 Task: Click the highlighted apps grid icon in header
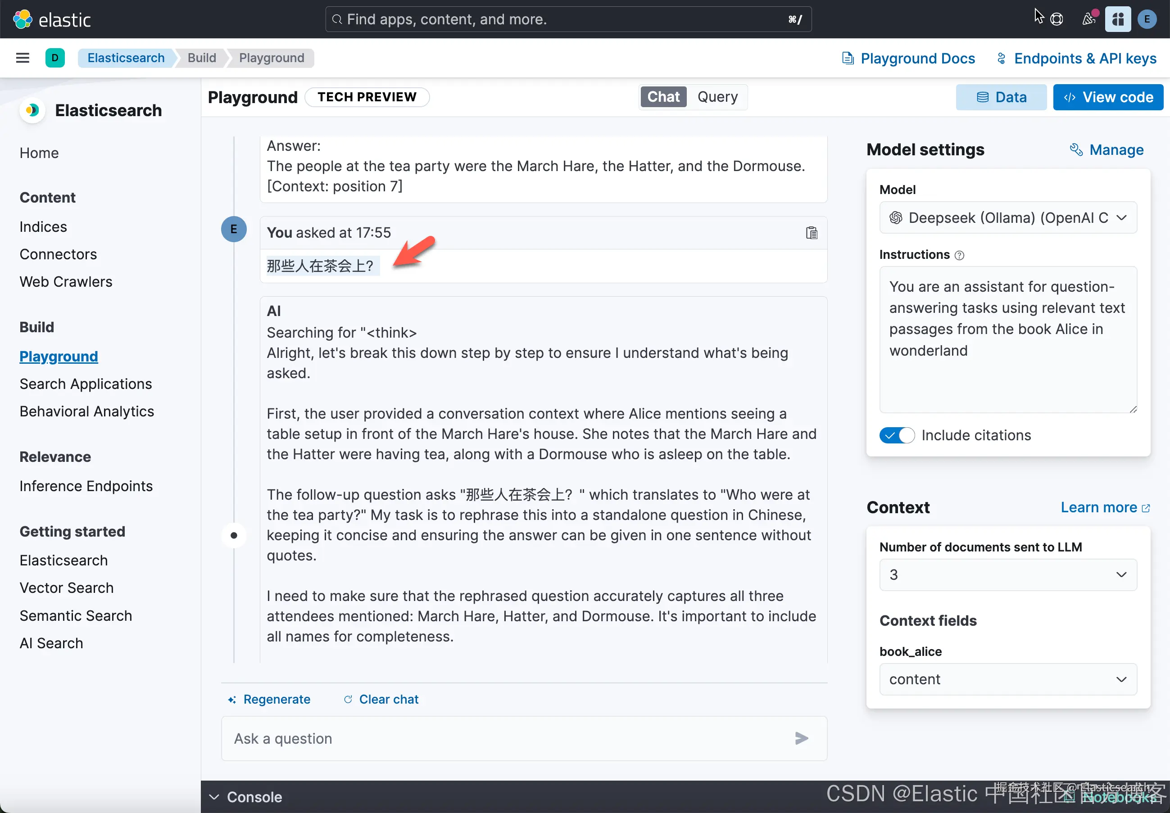(1117, 19)
